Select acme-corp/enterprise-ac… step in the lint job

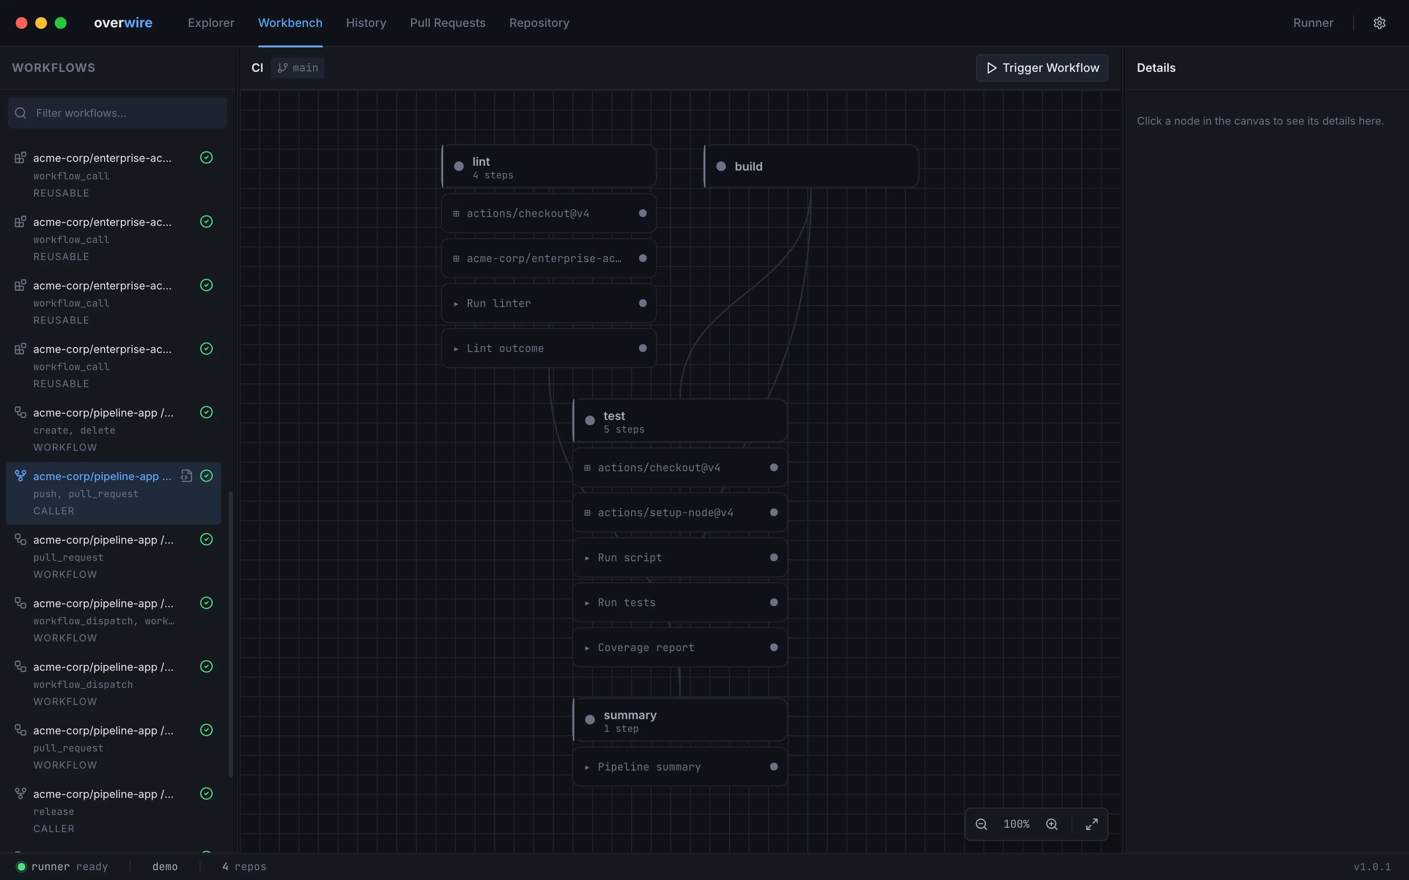point(549,259)
